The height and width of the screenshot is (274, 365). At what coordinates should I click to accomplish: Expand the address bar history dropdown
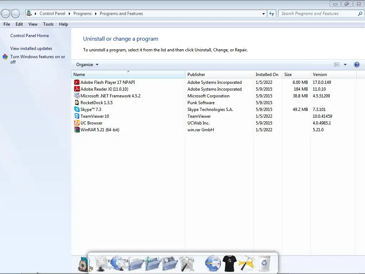point(263,14)
